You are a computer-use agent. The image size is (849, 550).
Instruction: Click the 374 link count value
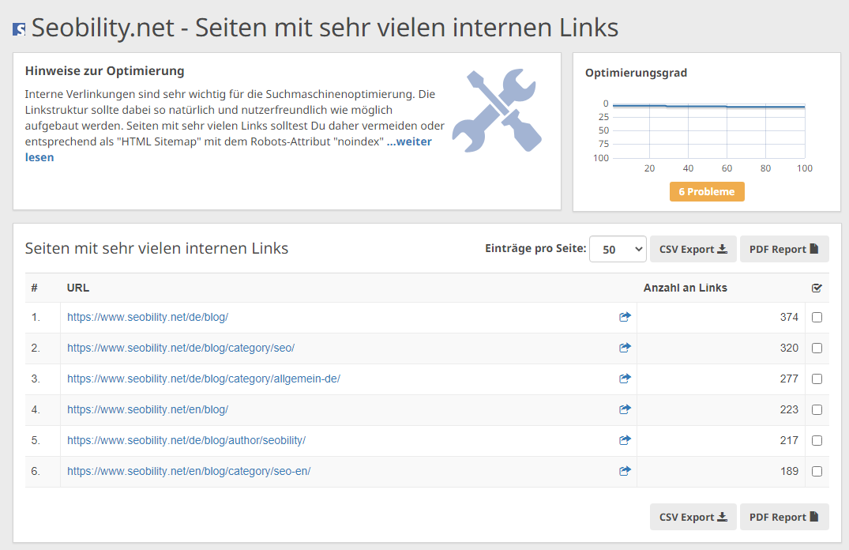tap(789, 318)
